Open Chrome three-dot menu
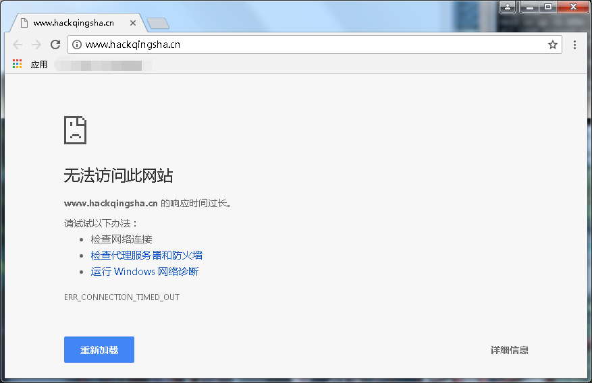592x383 pixels. coord(574,45)
